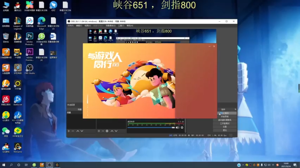Click 开始录制 to start recording
300x168 pixels.
[x=225, y=116]
